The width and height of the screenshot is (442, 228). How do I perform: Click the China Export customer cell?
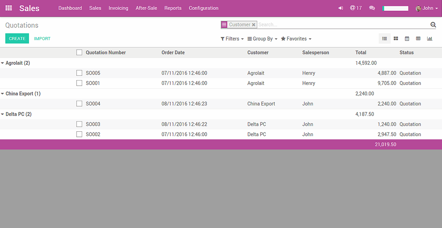coord(261,104)
